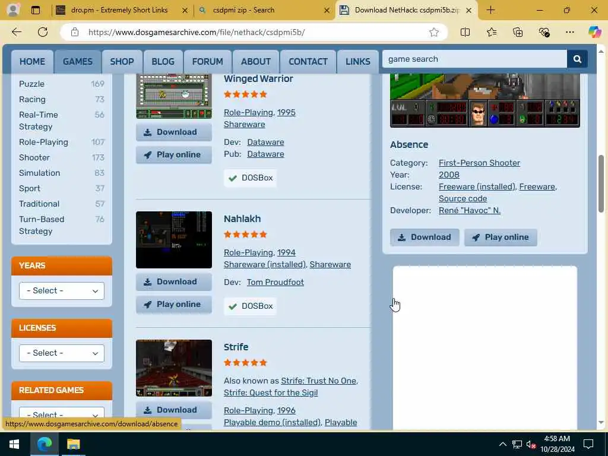Click the site info lock icon
The width and height of the screenshot is (608, 456).
pos(75,32)
